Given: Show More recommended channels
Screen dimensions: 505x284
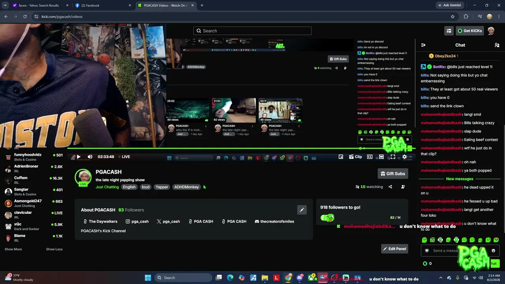Looking at the screenshot, I should [13, 249].
